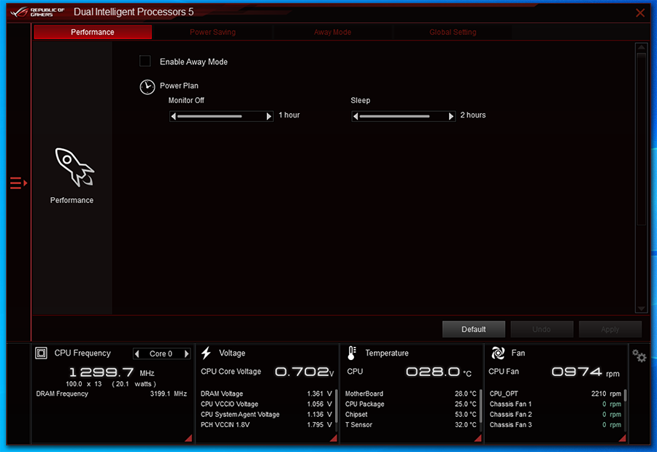Click the Default button
657x452 pixels.
[x=474, y=329]
